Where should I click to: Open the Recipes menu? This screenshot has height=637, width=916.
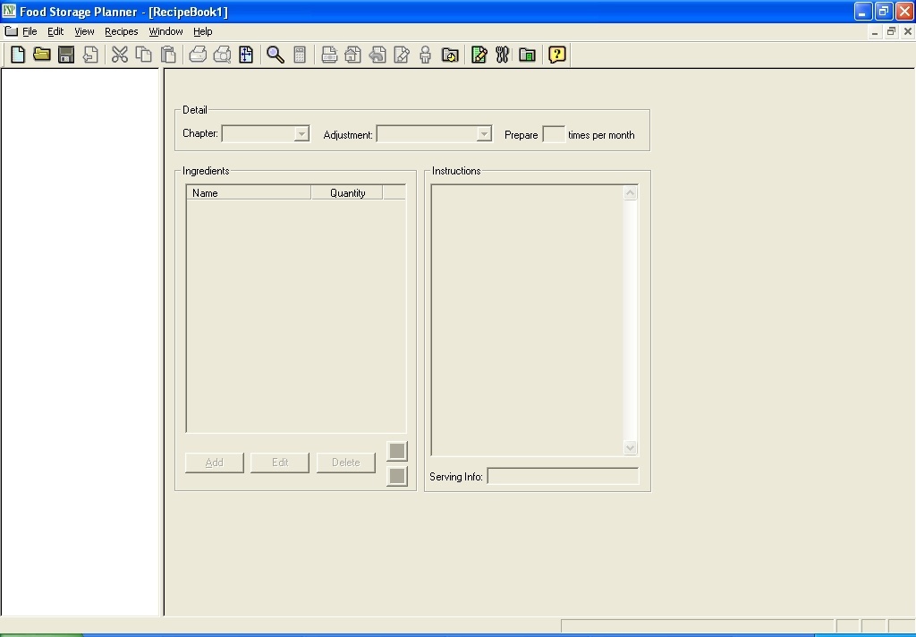(121, 30)
